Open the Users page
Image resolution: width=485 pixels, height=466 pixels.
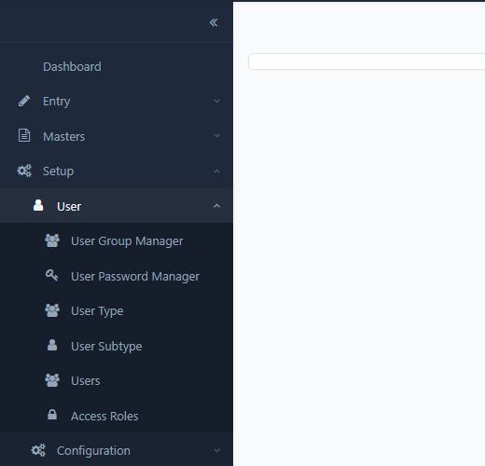[x=86, y=381]
